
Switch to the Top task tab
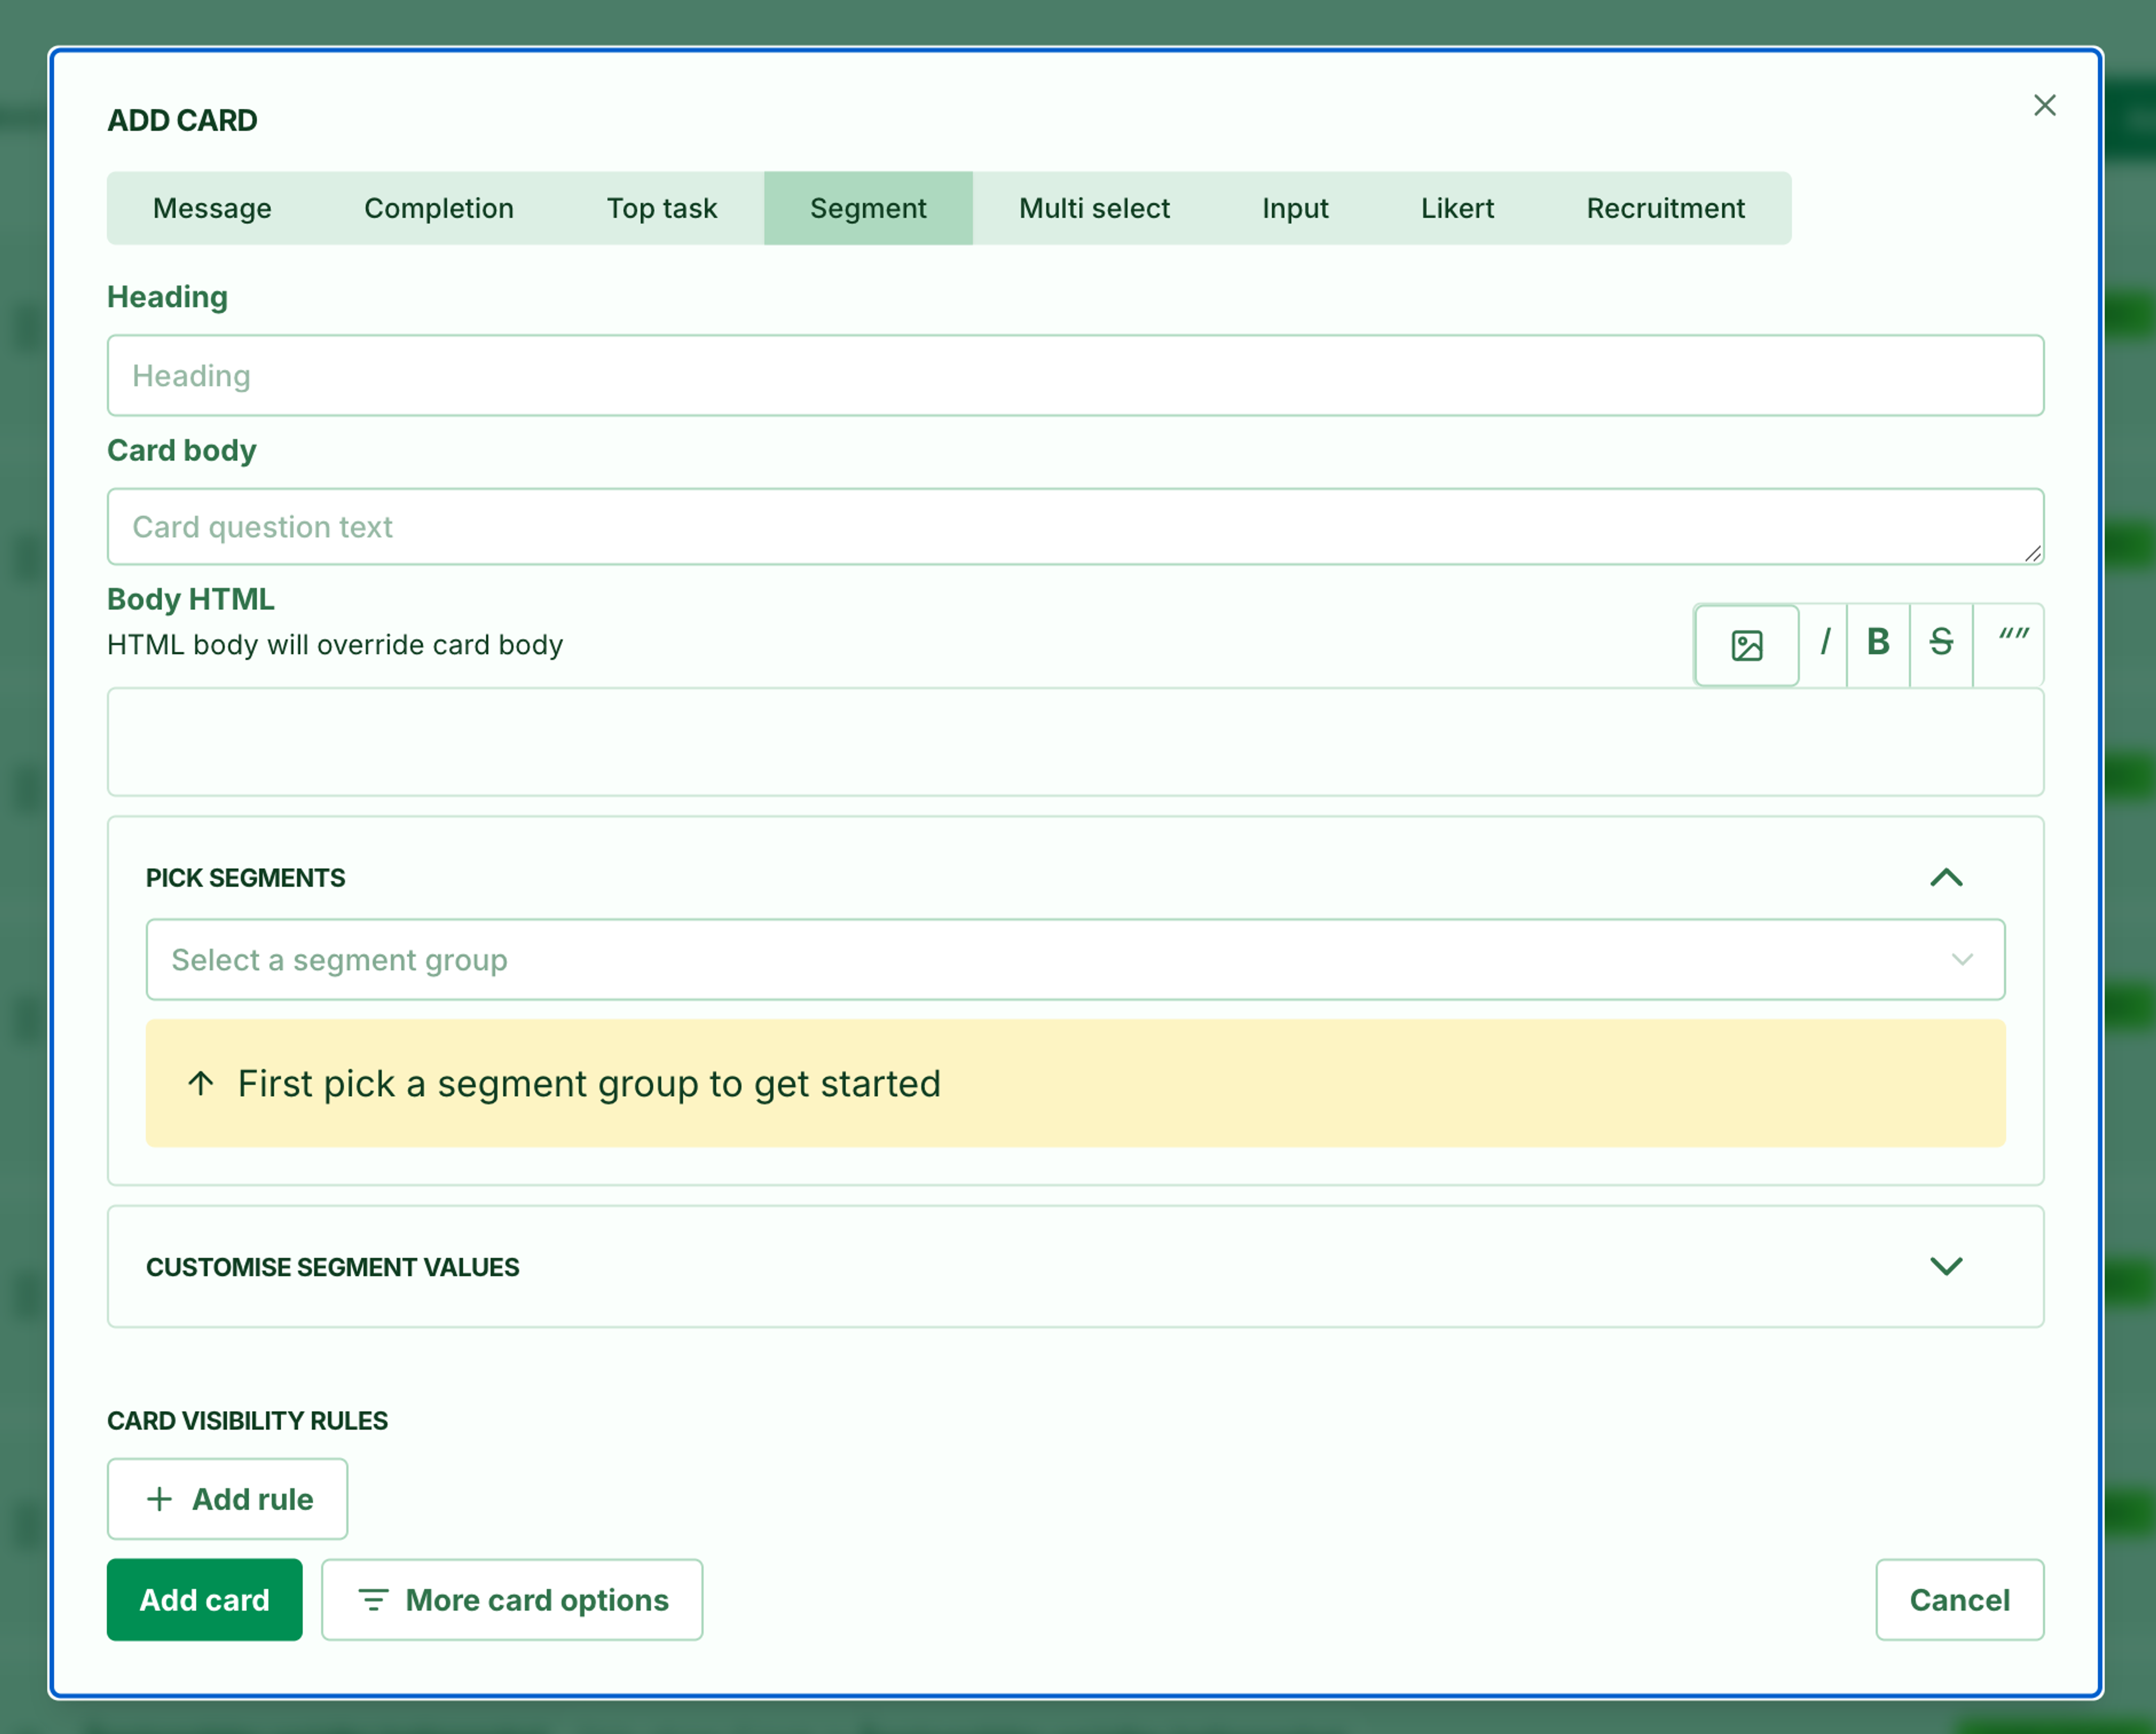point(662,208)
